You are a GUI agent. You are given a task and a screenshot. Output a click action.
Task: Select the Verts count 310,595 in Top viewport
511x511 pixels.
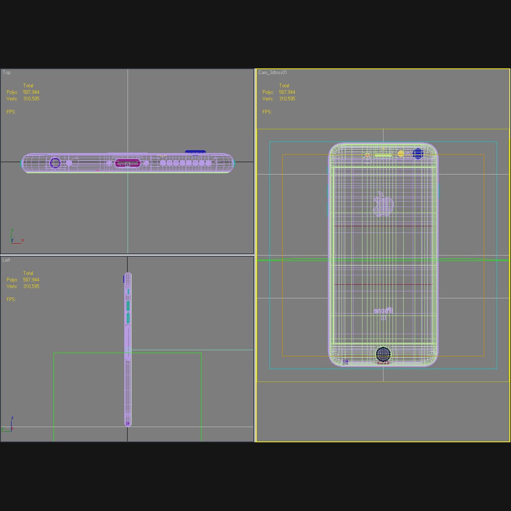(x=31, y=99)
